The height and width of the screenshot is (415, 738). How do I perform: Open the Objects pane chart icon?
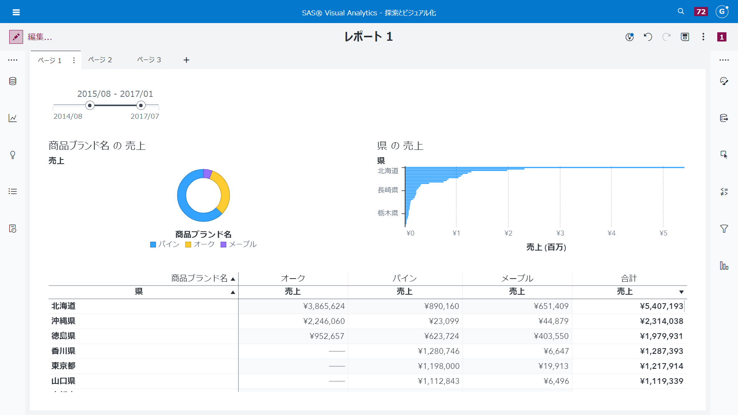(x=13, y=118)
